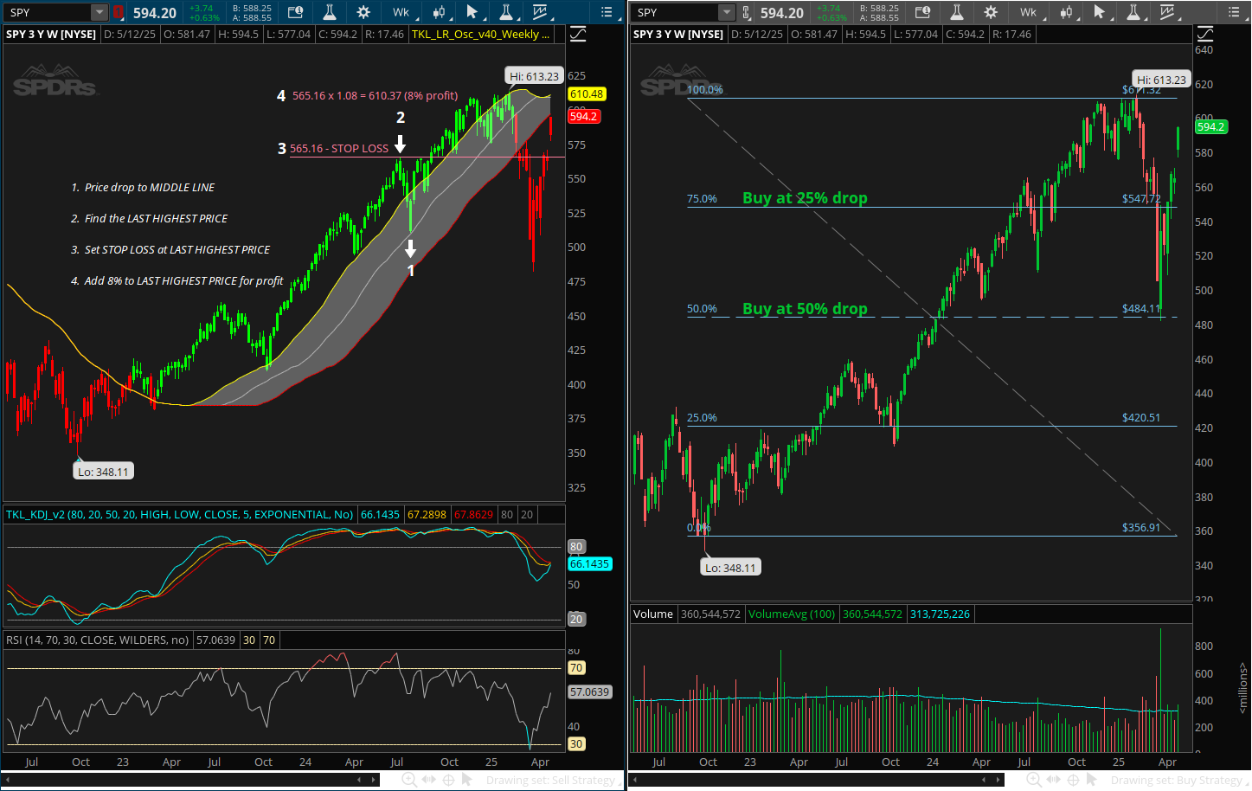This screenshot has width=1252, height=791.
Task: Click the Hi: 613.23 bubble on left chart
Action: pos(534,76)
